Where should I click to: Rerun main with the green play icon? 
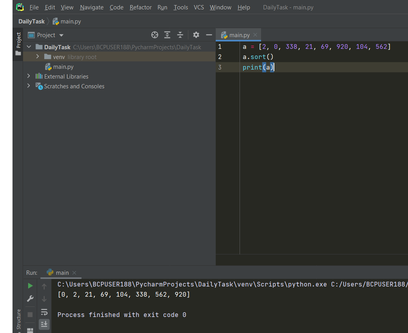tap(30, 286)
